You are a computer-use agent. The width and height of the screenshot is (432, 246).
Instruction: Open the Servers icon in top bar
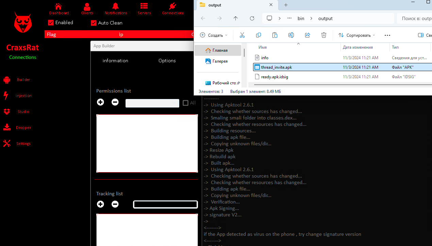point(144,6)
